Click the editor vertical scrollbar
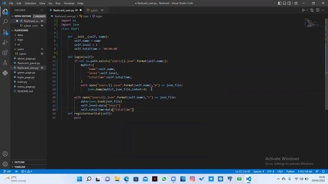This screenshot has width=328, height=184. pos(326,64)
